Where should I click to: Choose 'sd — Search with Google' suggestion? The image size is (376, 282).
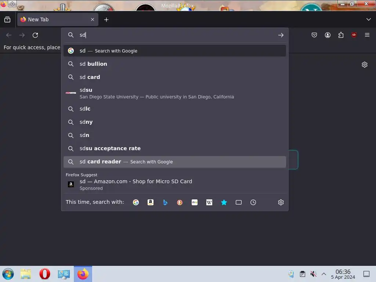click(x=174, y=51)
